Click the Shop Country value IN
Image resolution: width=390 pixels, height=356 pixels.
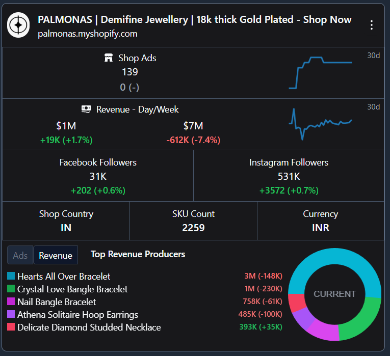(x=66, y=228)
